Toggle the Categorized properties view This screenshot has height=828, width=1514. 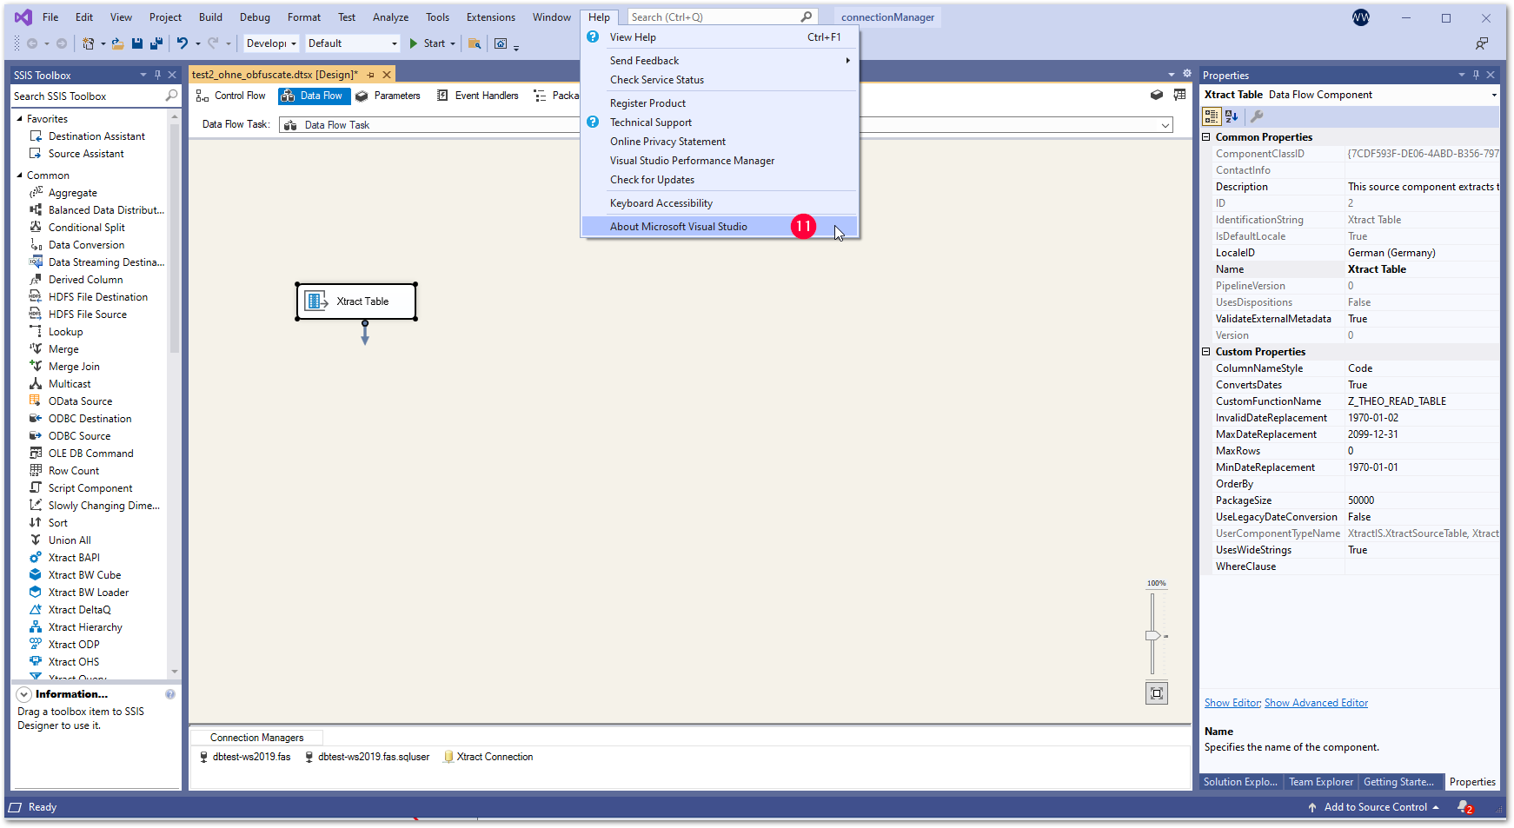(1212, 116)
